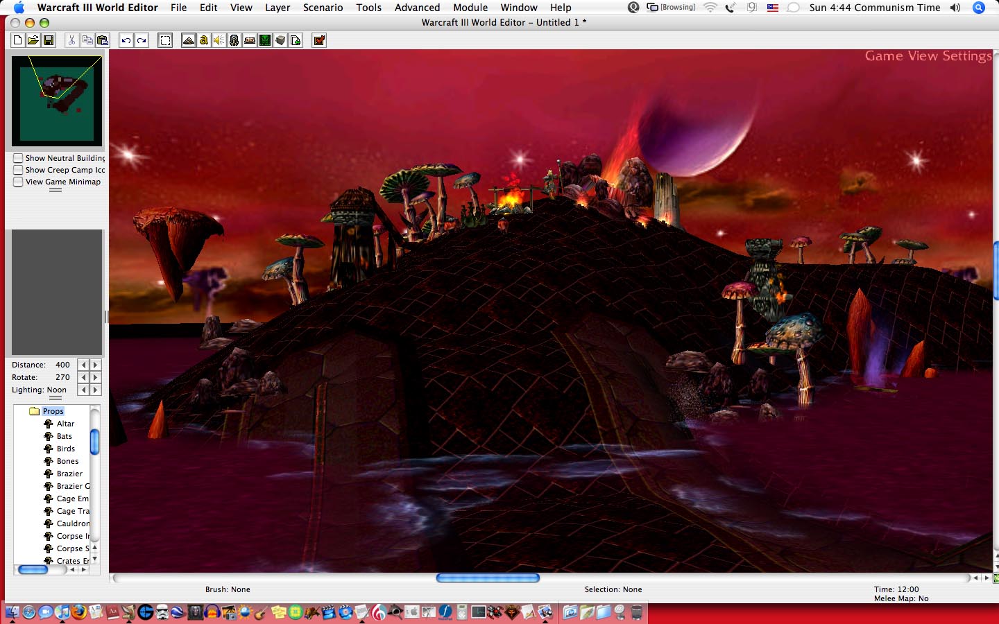Click the Game View Settings link
999x624 pixels.
point(928,56)
